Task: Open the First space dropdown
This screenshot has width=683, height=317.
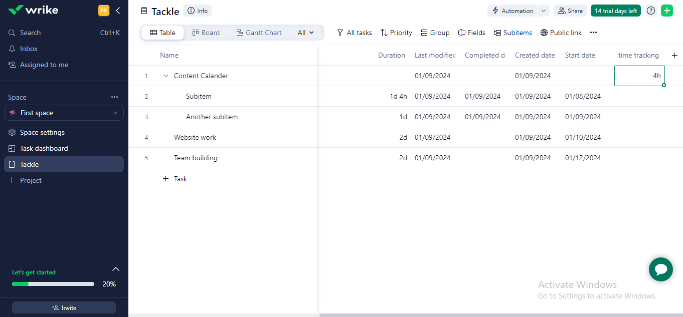Action: [64, 113]
